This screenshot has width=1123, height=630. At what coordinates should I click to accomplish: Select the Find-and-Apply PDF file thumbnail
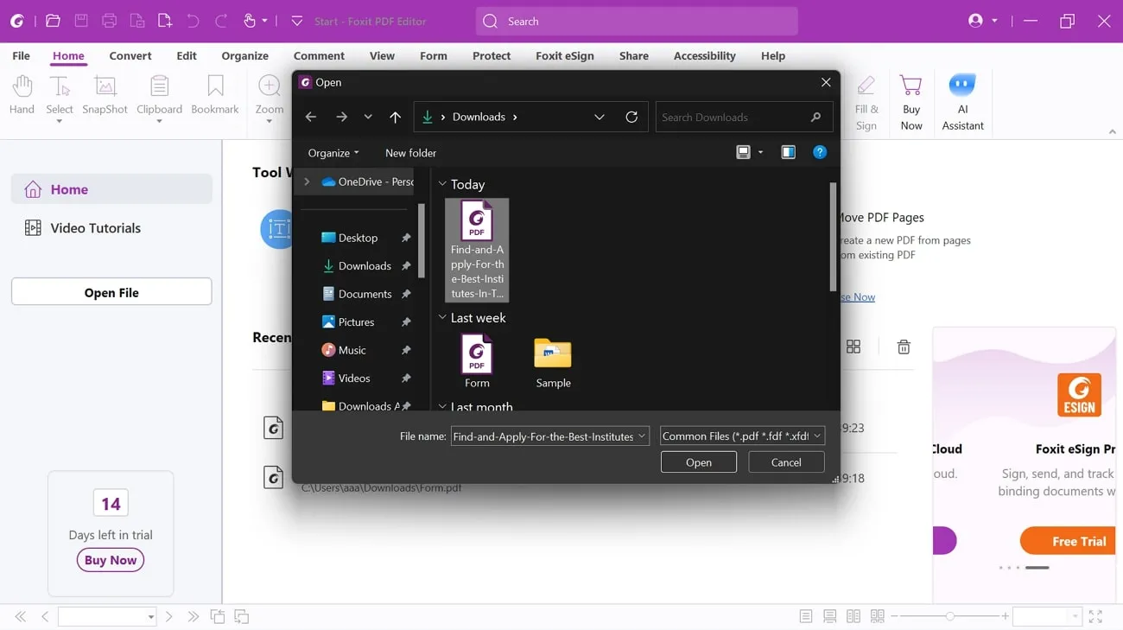[477, 250]
